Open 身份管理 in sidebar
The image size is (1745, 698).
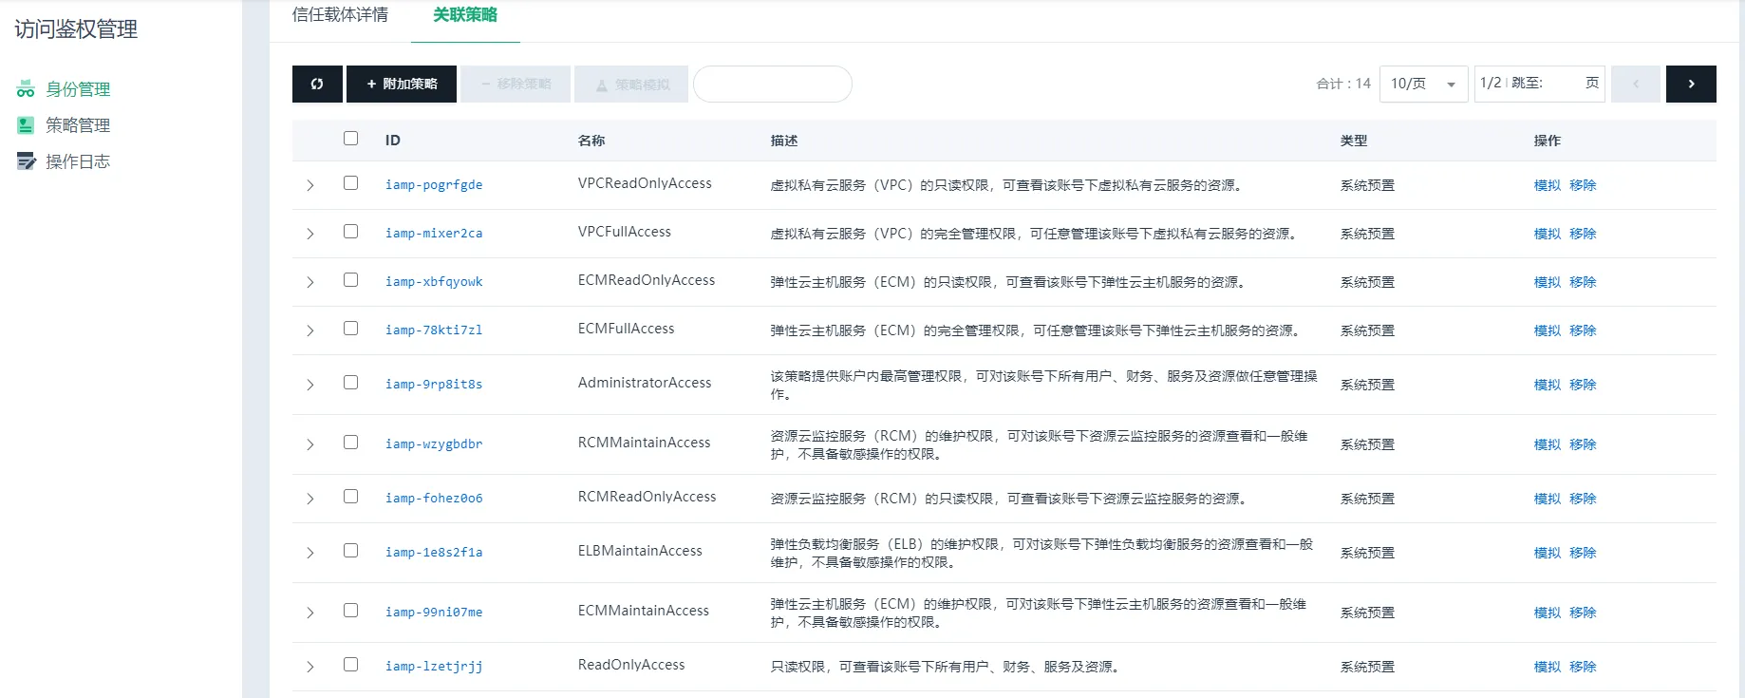point(78,89)
